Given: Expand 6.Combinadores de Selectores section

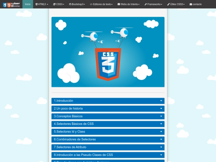Looking at the screenshot, I should pyautogui.click(x=108, y=140).
